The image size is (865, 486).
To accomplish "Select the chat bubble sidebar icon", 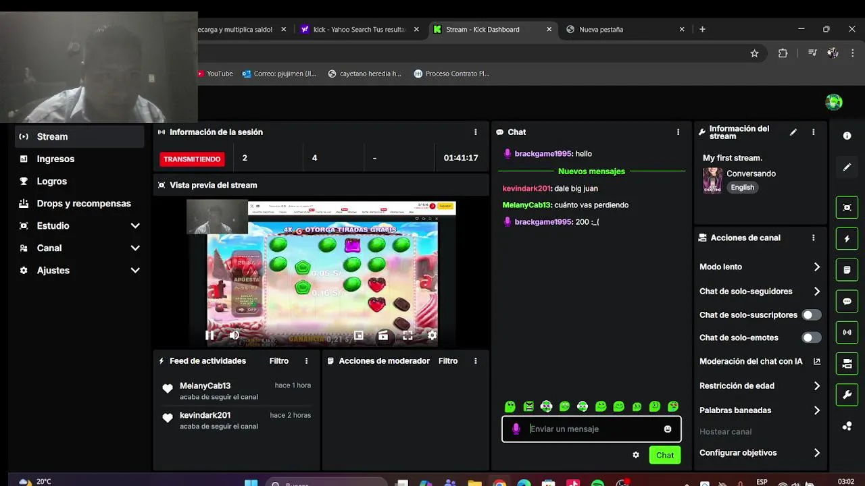I will click(x=847, y=301).
